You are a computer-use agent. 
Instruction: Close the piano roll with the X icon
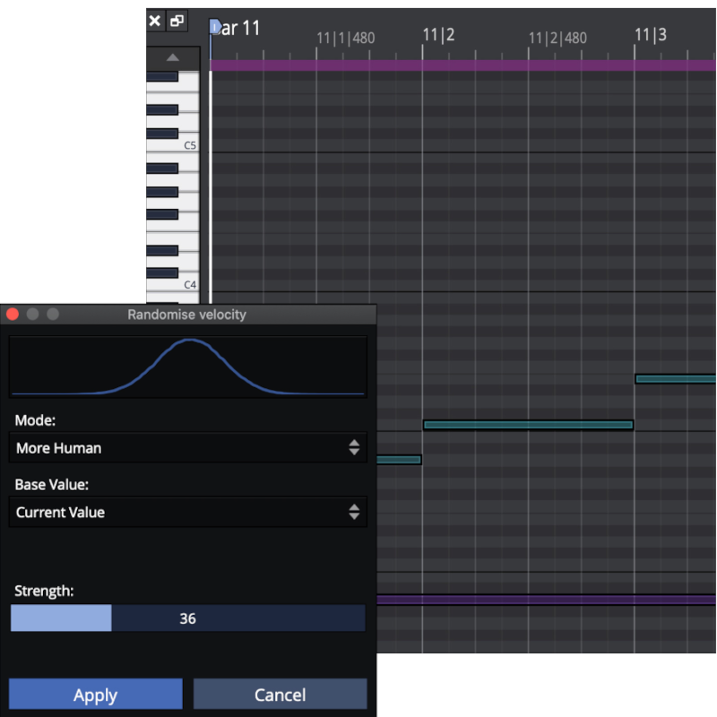pos(155,21)
